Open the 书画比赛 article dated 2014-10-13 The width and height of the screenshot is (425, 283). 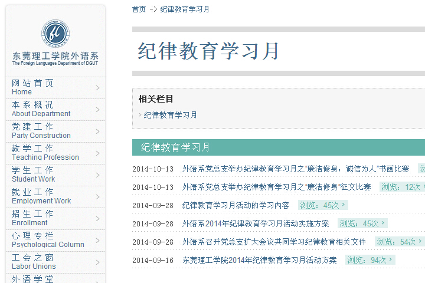pyautogui.click(x=296, y=169)
